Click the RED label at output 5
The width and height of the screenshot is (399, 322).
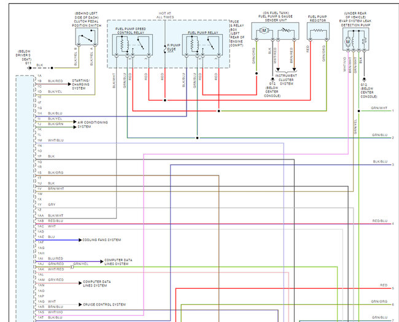(x=384, y=285)
